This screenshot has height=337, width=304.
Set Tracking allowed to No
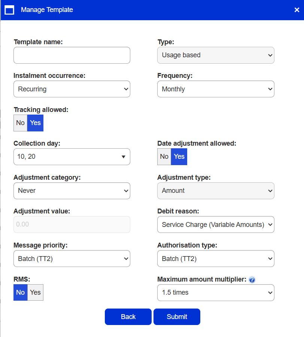20,123
